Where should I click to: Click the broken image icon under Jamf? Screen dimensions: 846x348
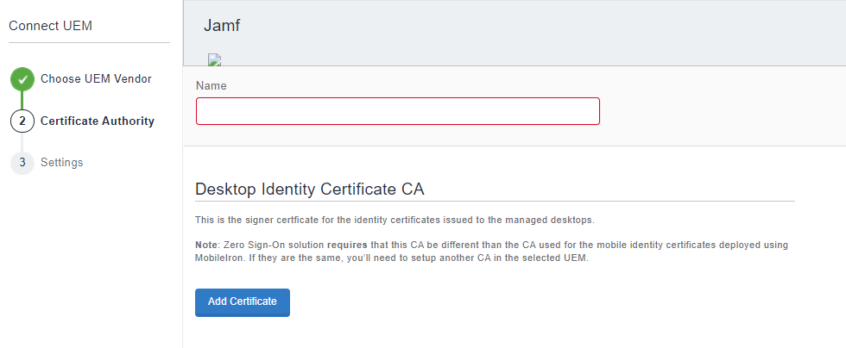(x=215, y=59)
